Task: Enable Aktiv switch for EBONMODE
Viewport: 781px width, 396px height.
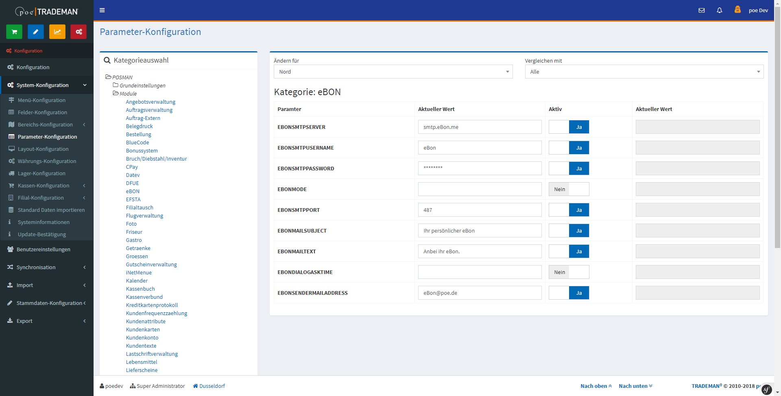Action: (x=569, y=189)
